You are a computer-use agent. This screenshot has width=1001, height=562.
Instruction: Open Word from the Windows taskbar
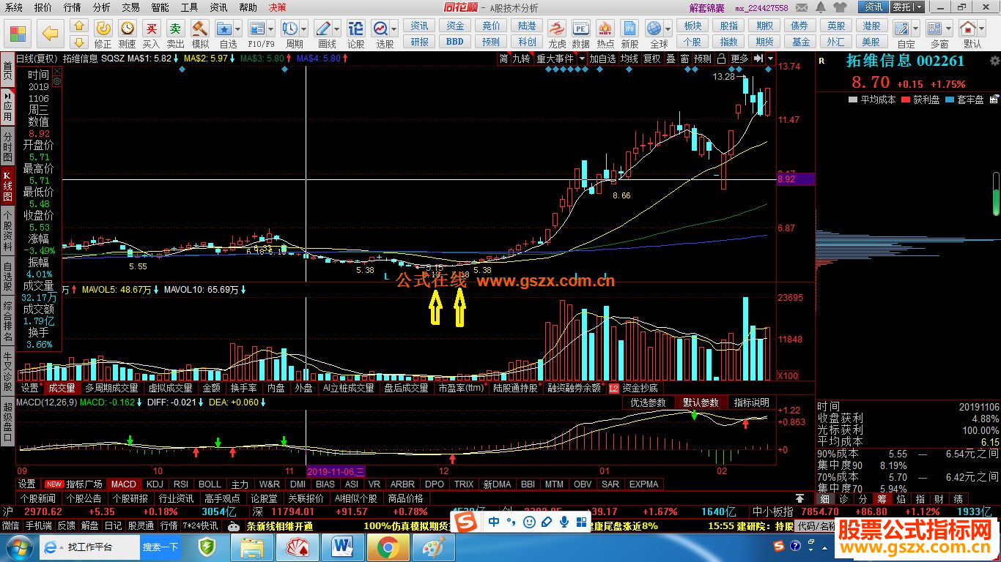[x=343, y=547]
